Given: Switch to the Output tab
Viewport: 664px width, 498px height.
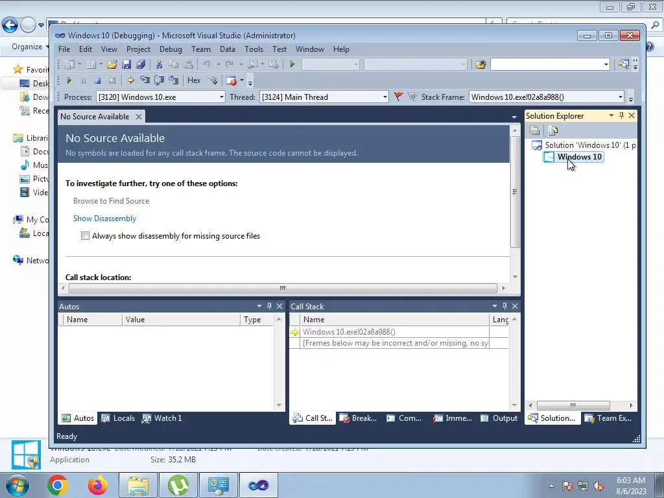Looking at the screenshot, I should (x=499, y=418).
